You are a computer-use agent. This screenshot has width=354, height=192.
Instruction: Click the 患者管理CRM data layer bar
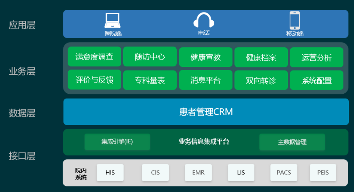coord(206,112)
